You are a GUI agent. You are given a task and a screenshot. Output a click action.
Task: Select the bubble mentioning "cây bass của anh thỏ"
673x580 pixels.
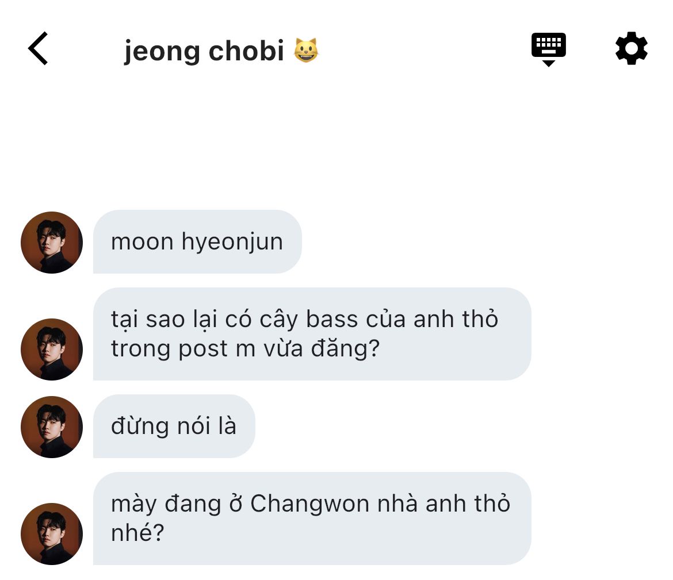(x=312, y=334)
